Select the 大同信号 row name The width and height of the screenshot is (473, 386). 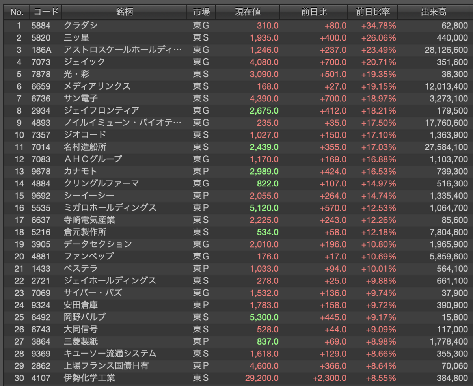click(81, 329)
